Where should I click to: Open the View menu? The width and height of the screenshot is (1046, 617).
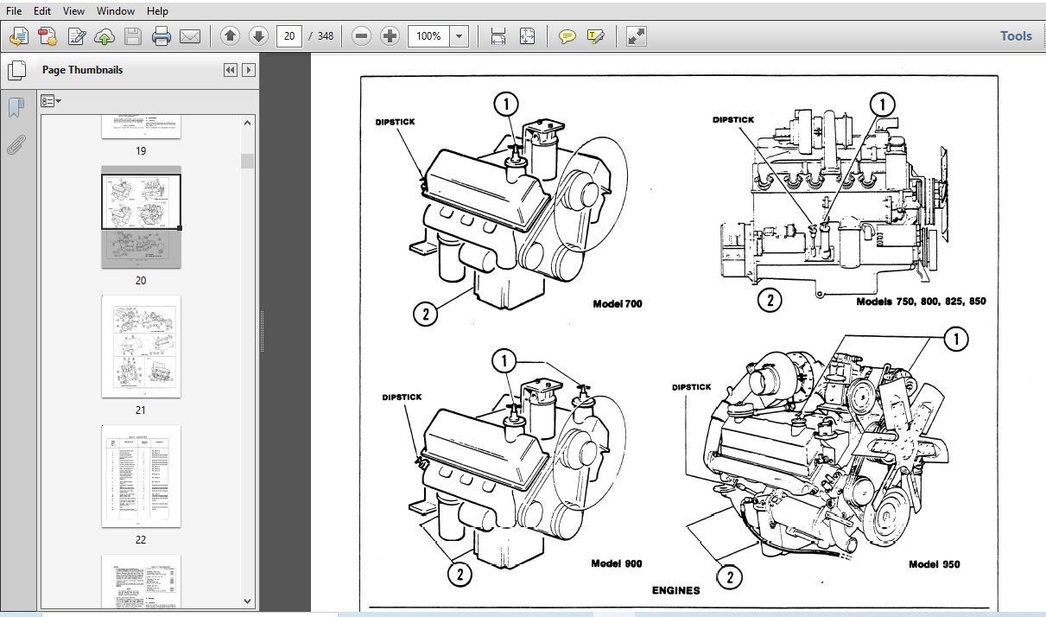(x=74, y=11)
